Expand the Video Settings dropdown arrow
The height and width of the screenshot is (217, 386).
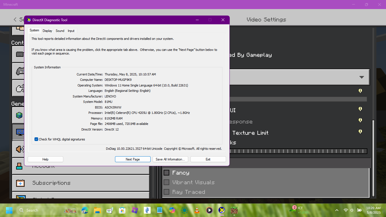pos(361,77)
